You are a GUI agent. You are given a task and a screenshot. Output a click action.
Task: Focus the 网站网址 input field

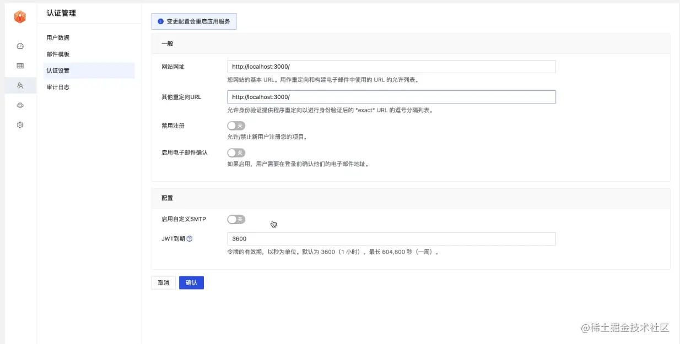coord(391,67)
